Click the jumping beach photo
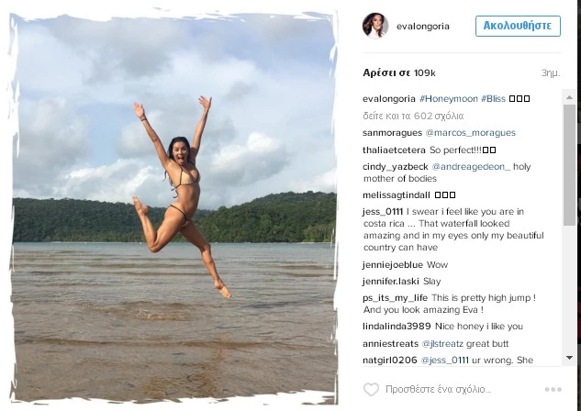 tap(174, 208)
